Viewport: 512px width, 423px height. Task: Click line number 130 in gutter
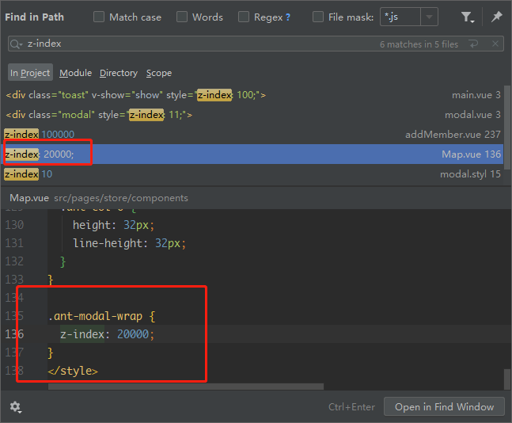tap(15, 225)
